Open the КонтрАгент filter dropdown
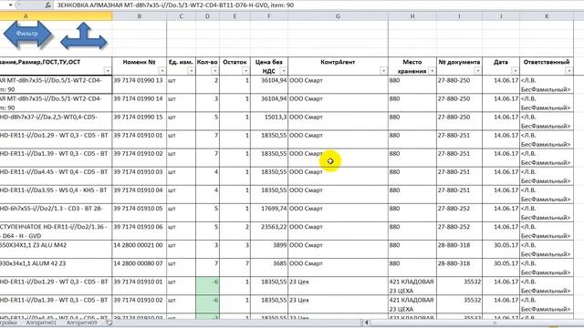 point(383,71)
